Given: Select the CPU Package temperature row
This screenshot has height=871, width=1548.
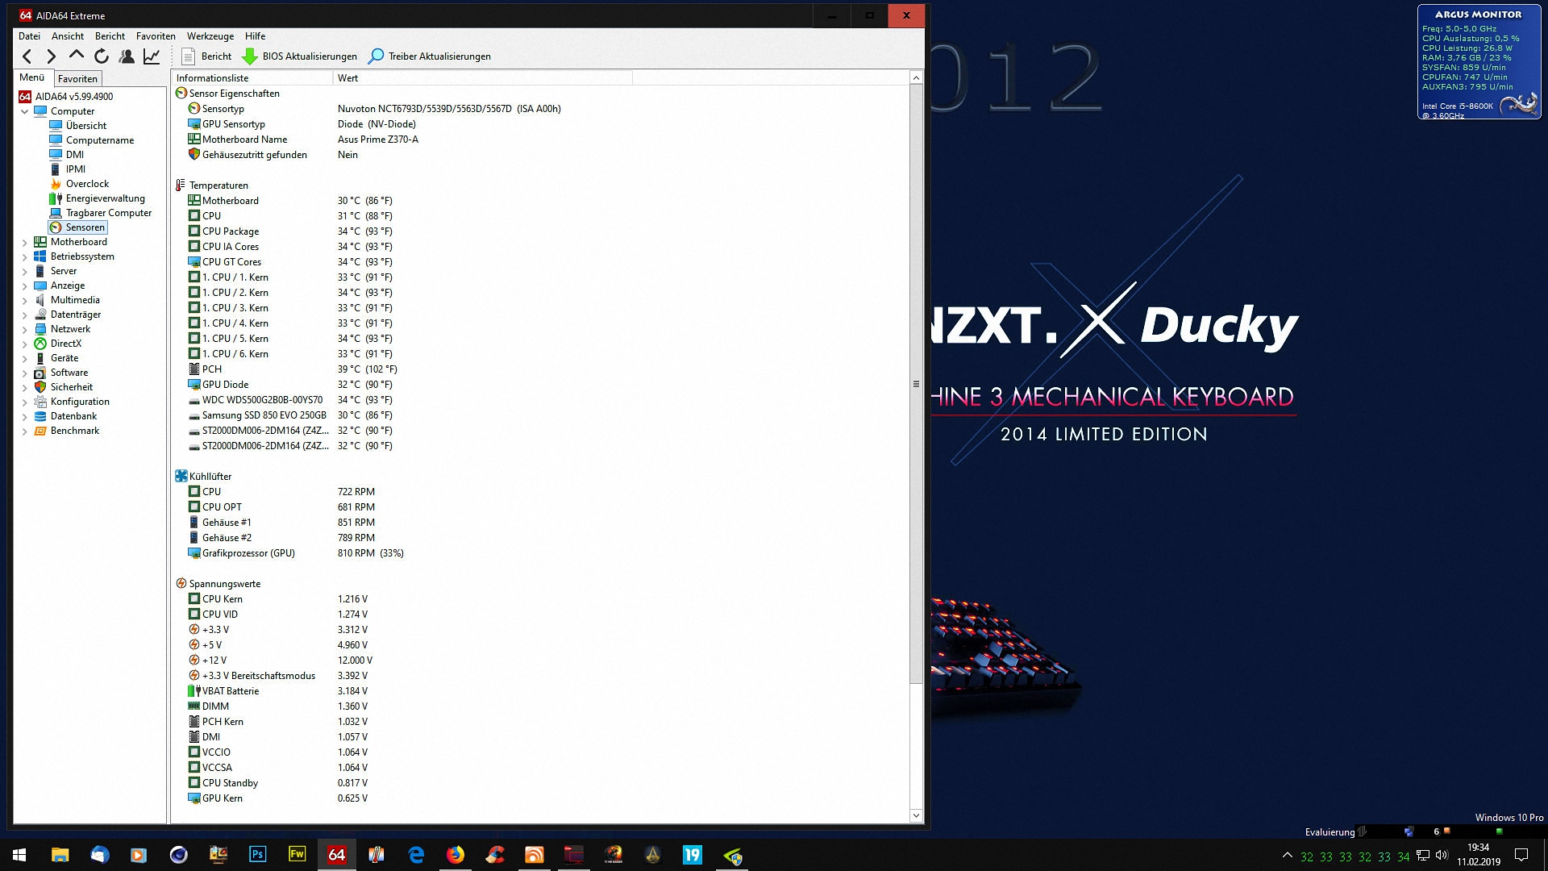Looking at the screenshot, I should click(x=540, y=231).
